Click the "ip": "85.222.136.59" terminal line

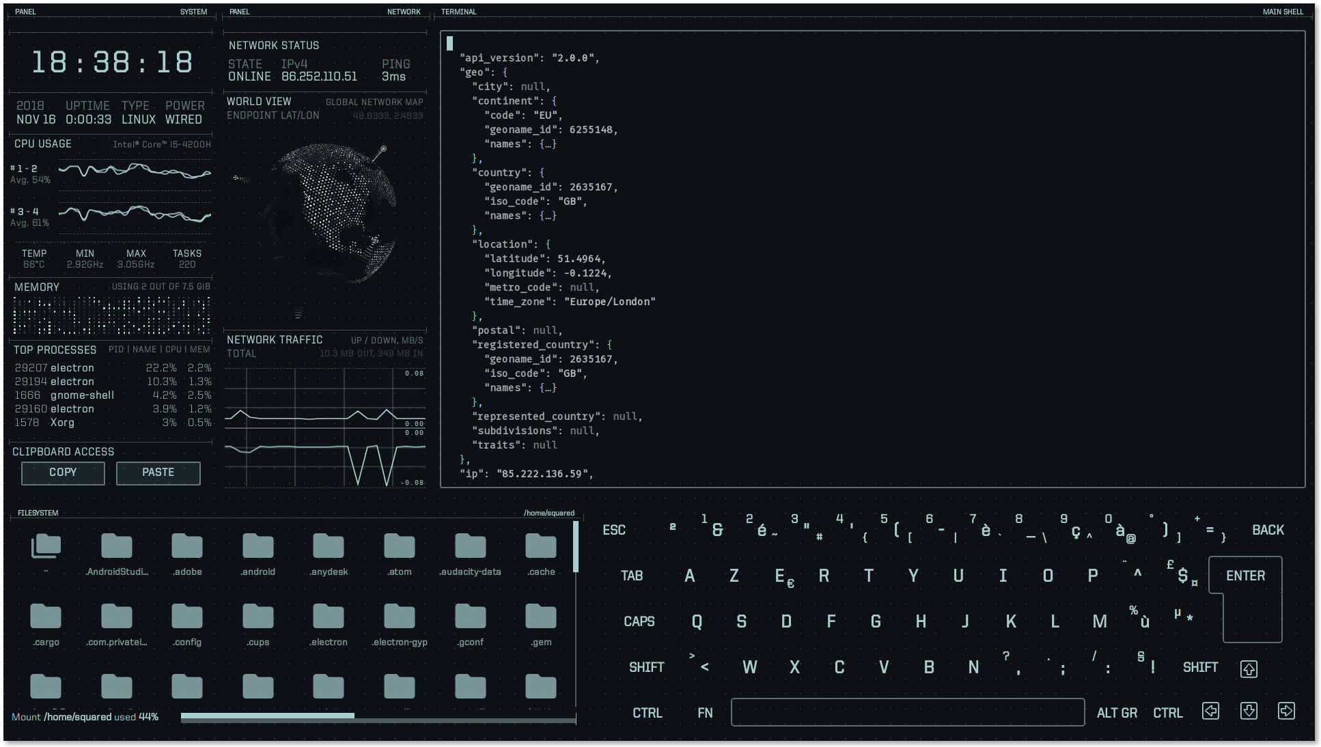point(526,474)
